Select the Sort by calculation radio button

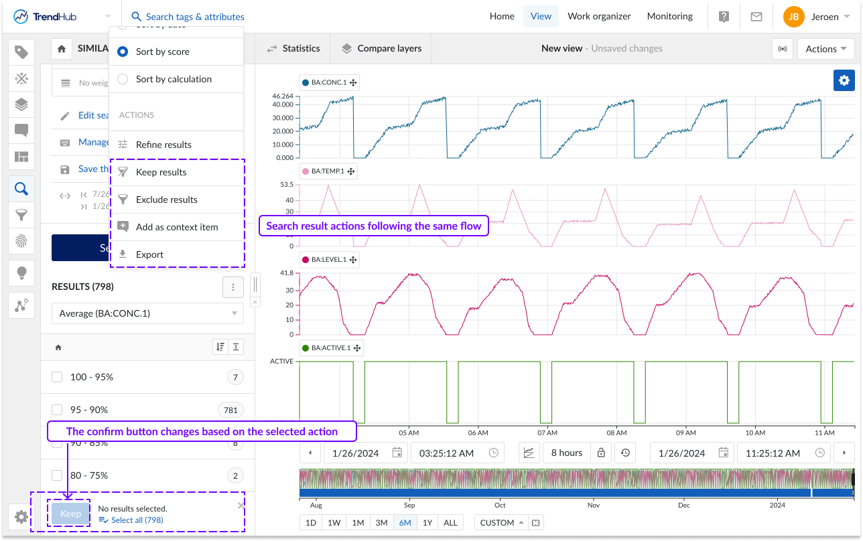coord(123,79)
